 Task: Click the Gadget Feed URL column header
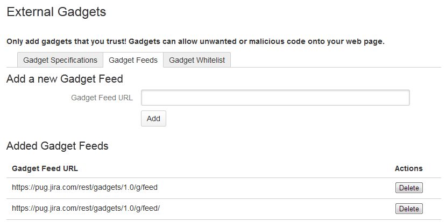(x=45, y=168)
